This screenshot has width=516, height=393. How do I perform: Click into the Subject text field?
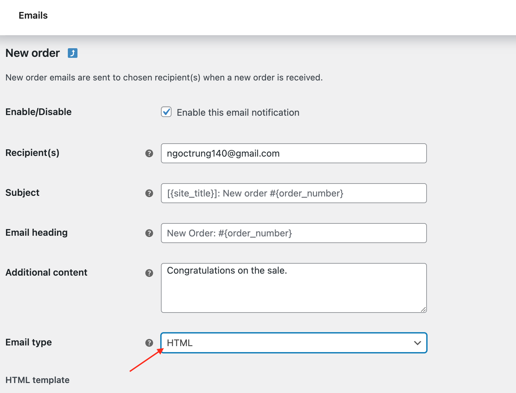(x=294, y=193)
